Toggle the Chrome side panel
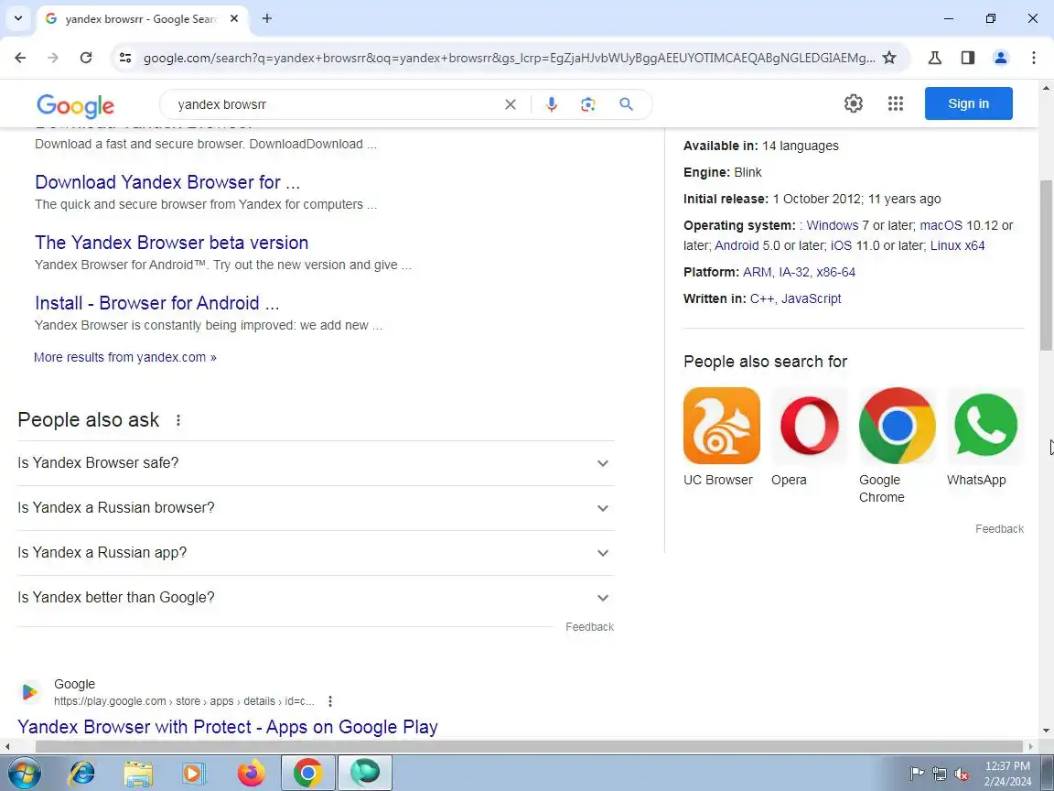Viewport: 1054px width, 791px height. [x=967, y=58]
